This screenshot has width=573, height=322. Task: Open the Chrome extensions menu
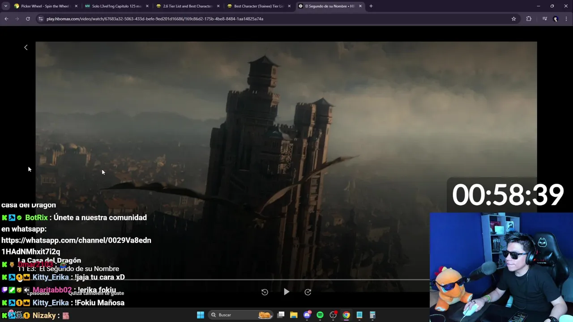(x=529, y=19)
